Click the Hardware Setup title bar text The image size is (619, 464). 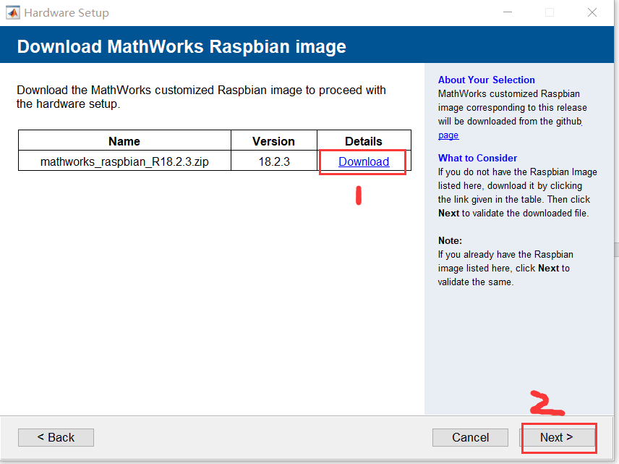click(65, 12)
